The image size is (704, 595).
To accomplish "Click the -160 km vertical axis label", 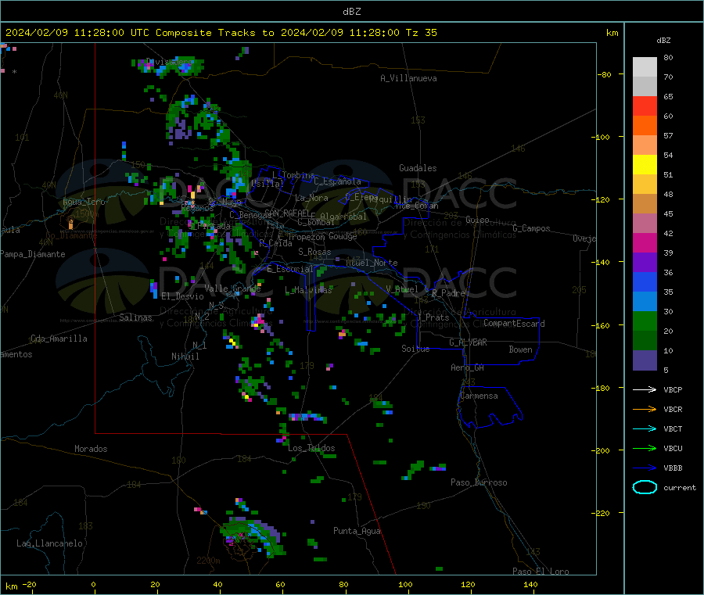I will tap(600, 325).
